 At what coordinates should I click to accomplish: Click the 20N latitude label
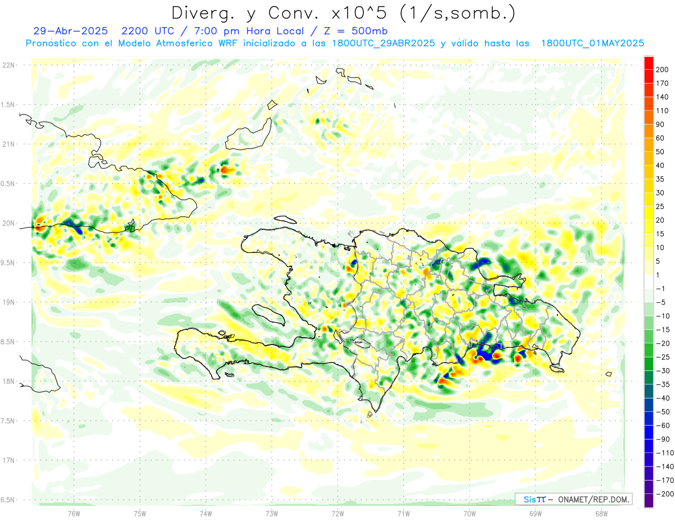(x=7, y=223)
